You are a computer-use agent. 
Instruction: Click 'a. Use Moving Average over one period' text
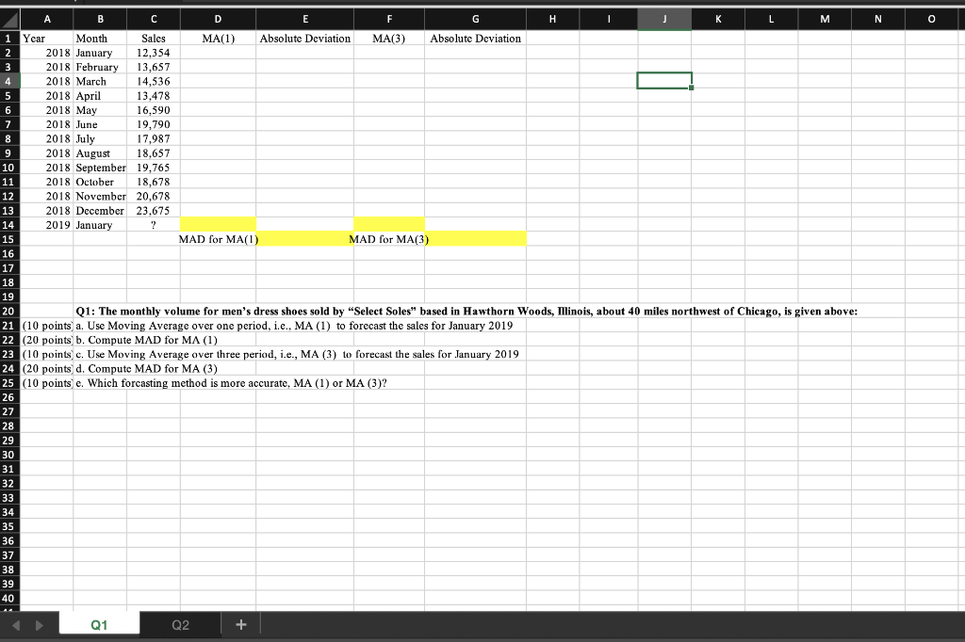click(x=294, y=326)
